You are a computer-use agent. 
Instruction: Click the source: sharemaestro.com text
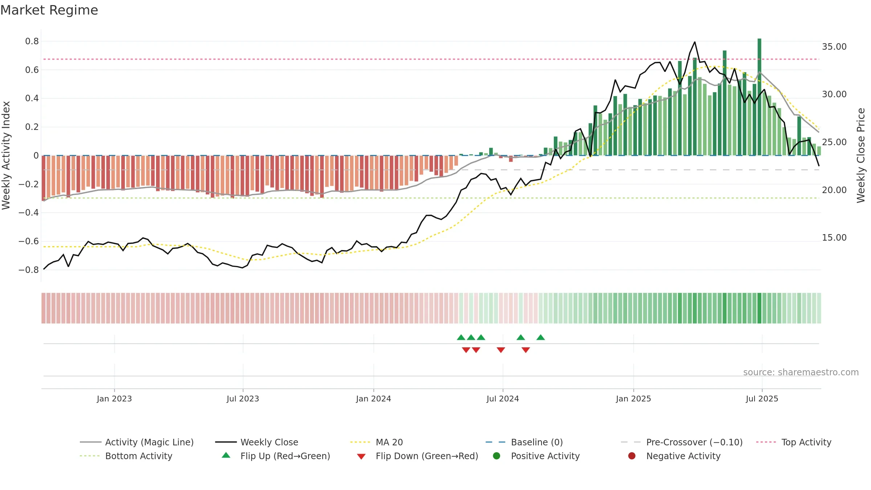[801, 372]
